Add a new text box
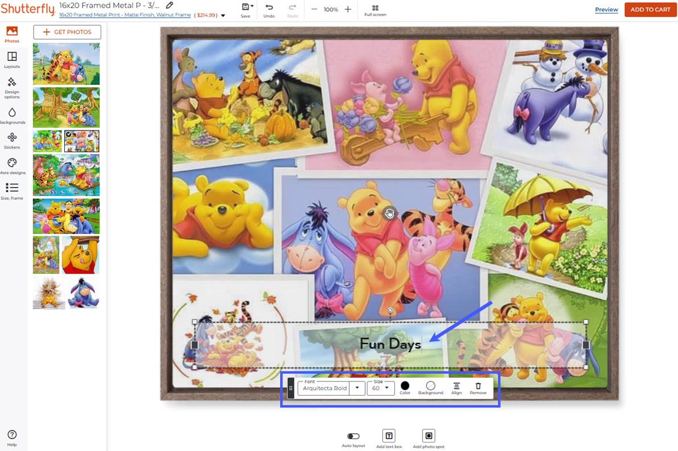 click(388, 438)
